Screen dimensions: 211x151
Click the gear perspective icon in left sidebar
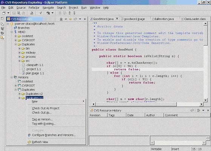click(2, 33)
